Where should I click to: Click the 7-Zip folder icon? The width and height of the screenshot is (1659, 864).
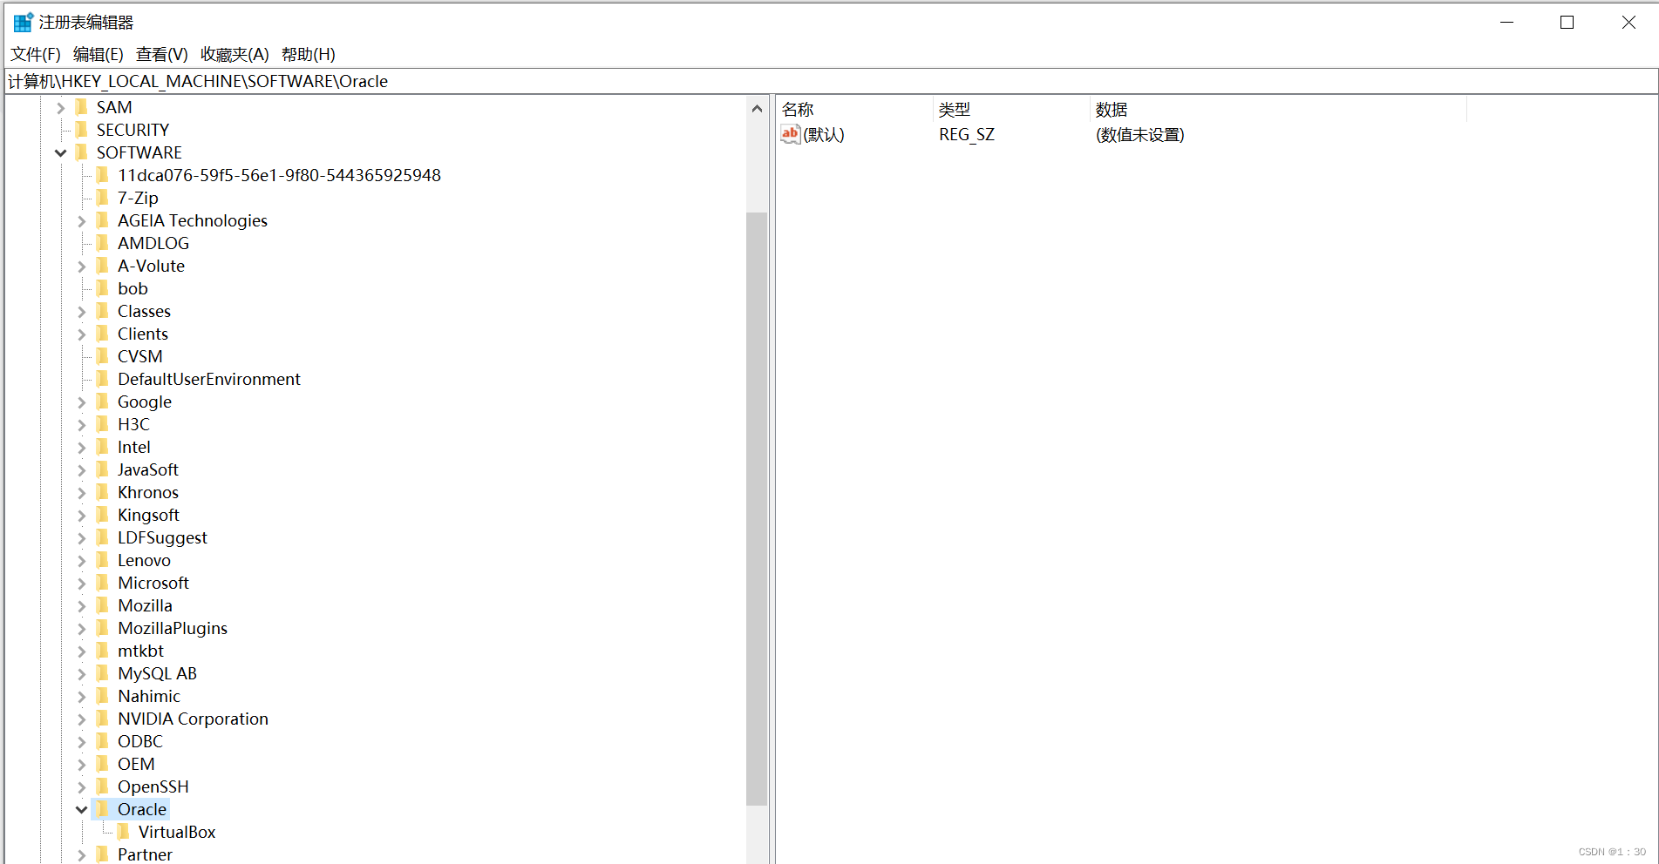(x=104, y=198)
